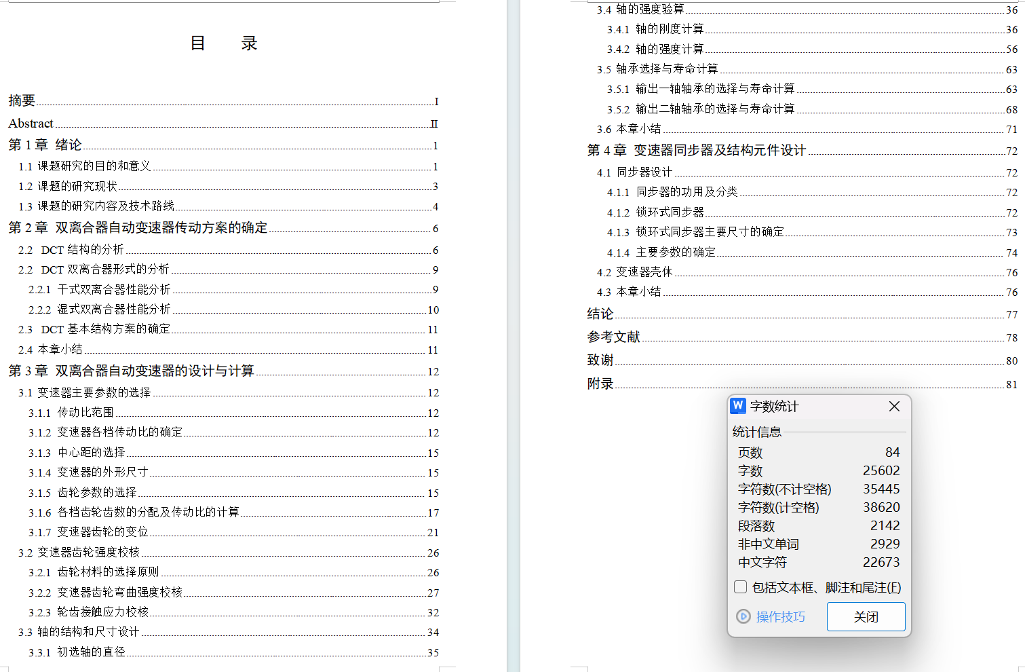Go to entry 3.3 轴的结构和尺寸设计
Screen dimensions: 1025x672
coord(228,631)
